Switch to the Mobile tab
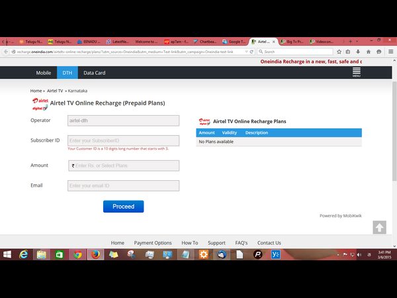The image size is (397, 298). coord(44,73)
